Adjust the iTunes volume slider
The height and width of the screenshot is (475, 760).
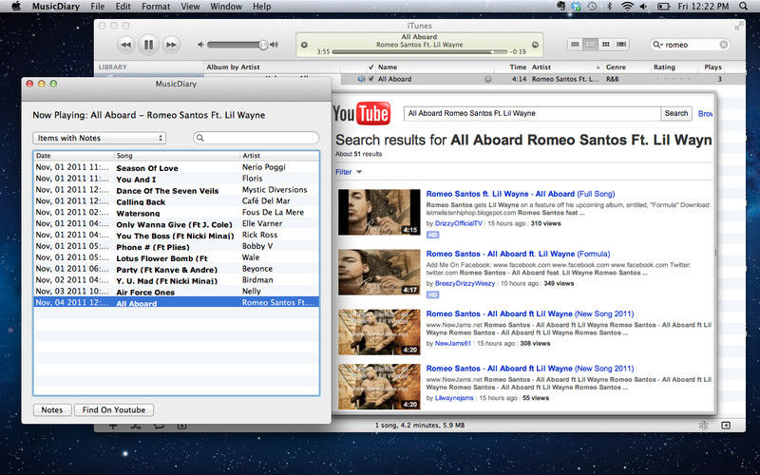coord(237,45)
